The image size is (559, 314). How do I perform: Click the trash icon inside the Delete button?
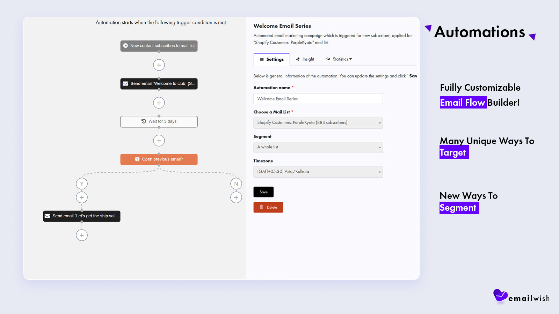tap(262, 207)
